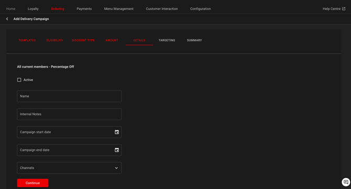Open the chat support bubble icon
Image resolution: width=351 pixels, height=189 pixels.
click(x=346, y=182)
